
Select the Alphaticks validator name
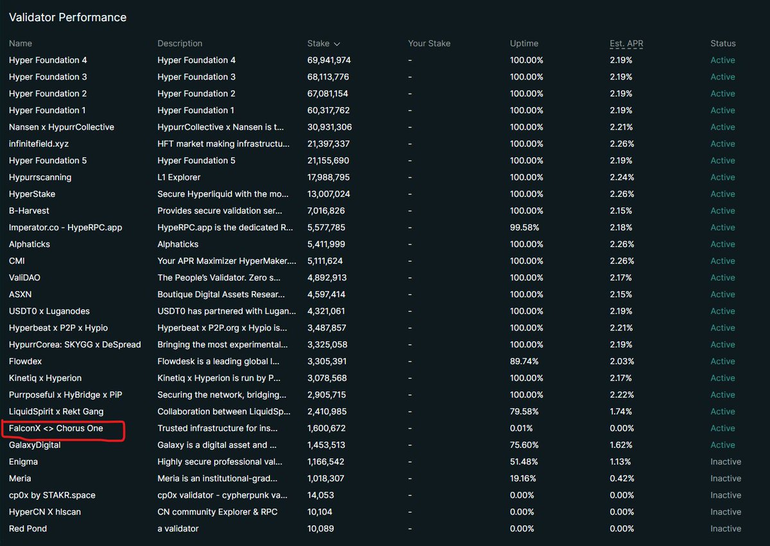[30, 244]
